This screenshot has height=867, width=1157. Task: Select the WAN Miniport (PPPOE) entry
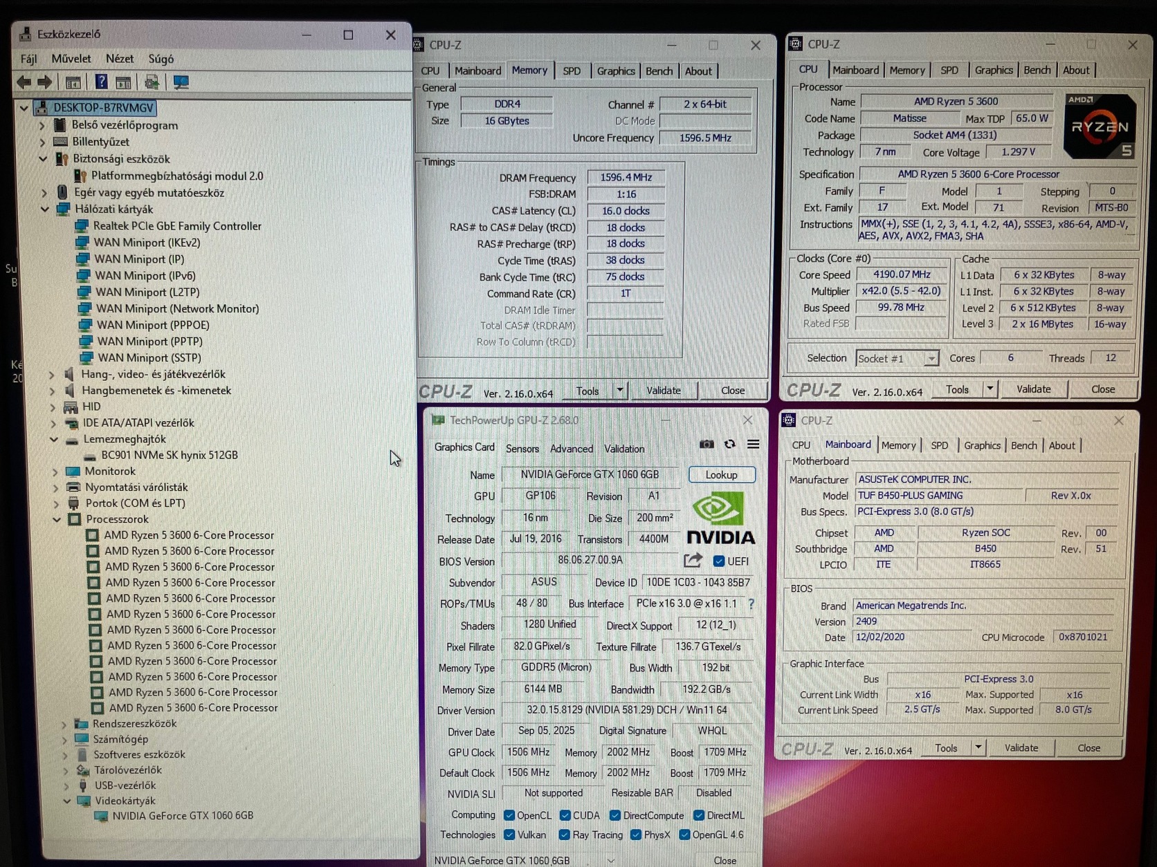click(153, 325)
